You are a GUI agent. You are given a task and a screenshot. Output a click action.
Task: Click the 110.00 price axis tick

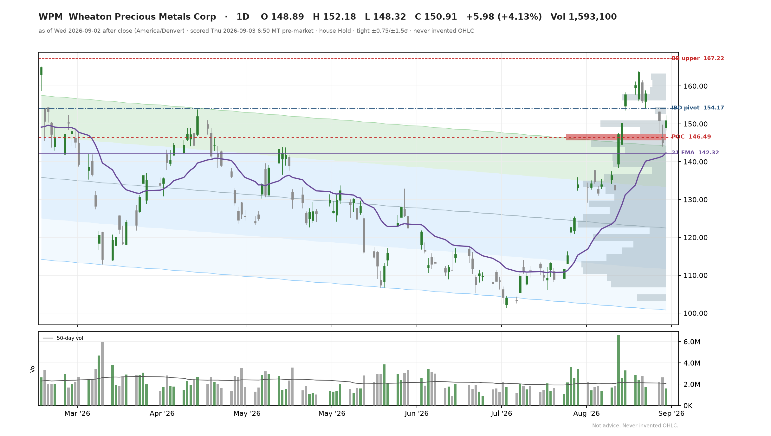[x=695, y=275]
